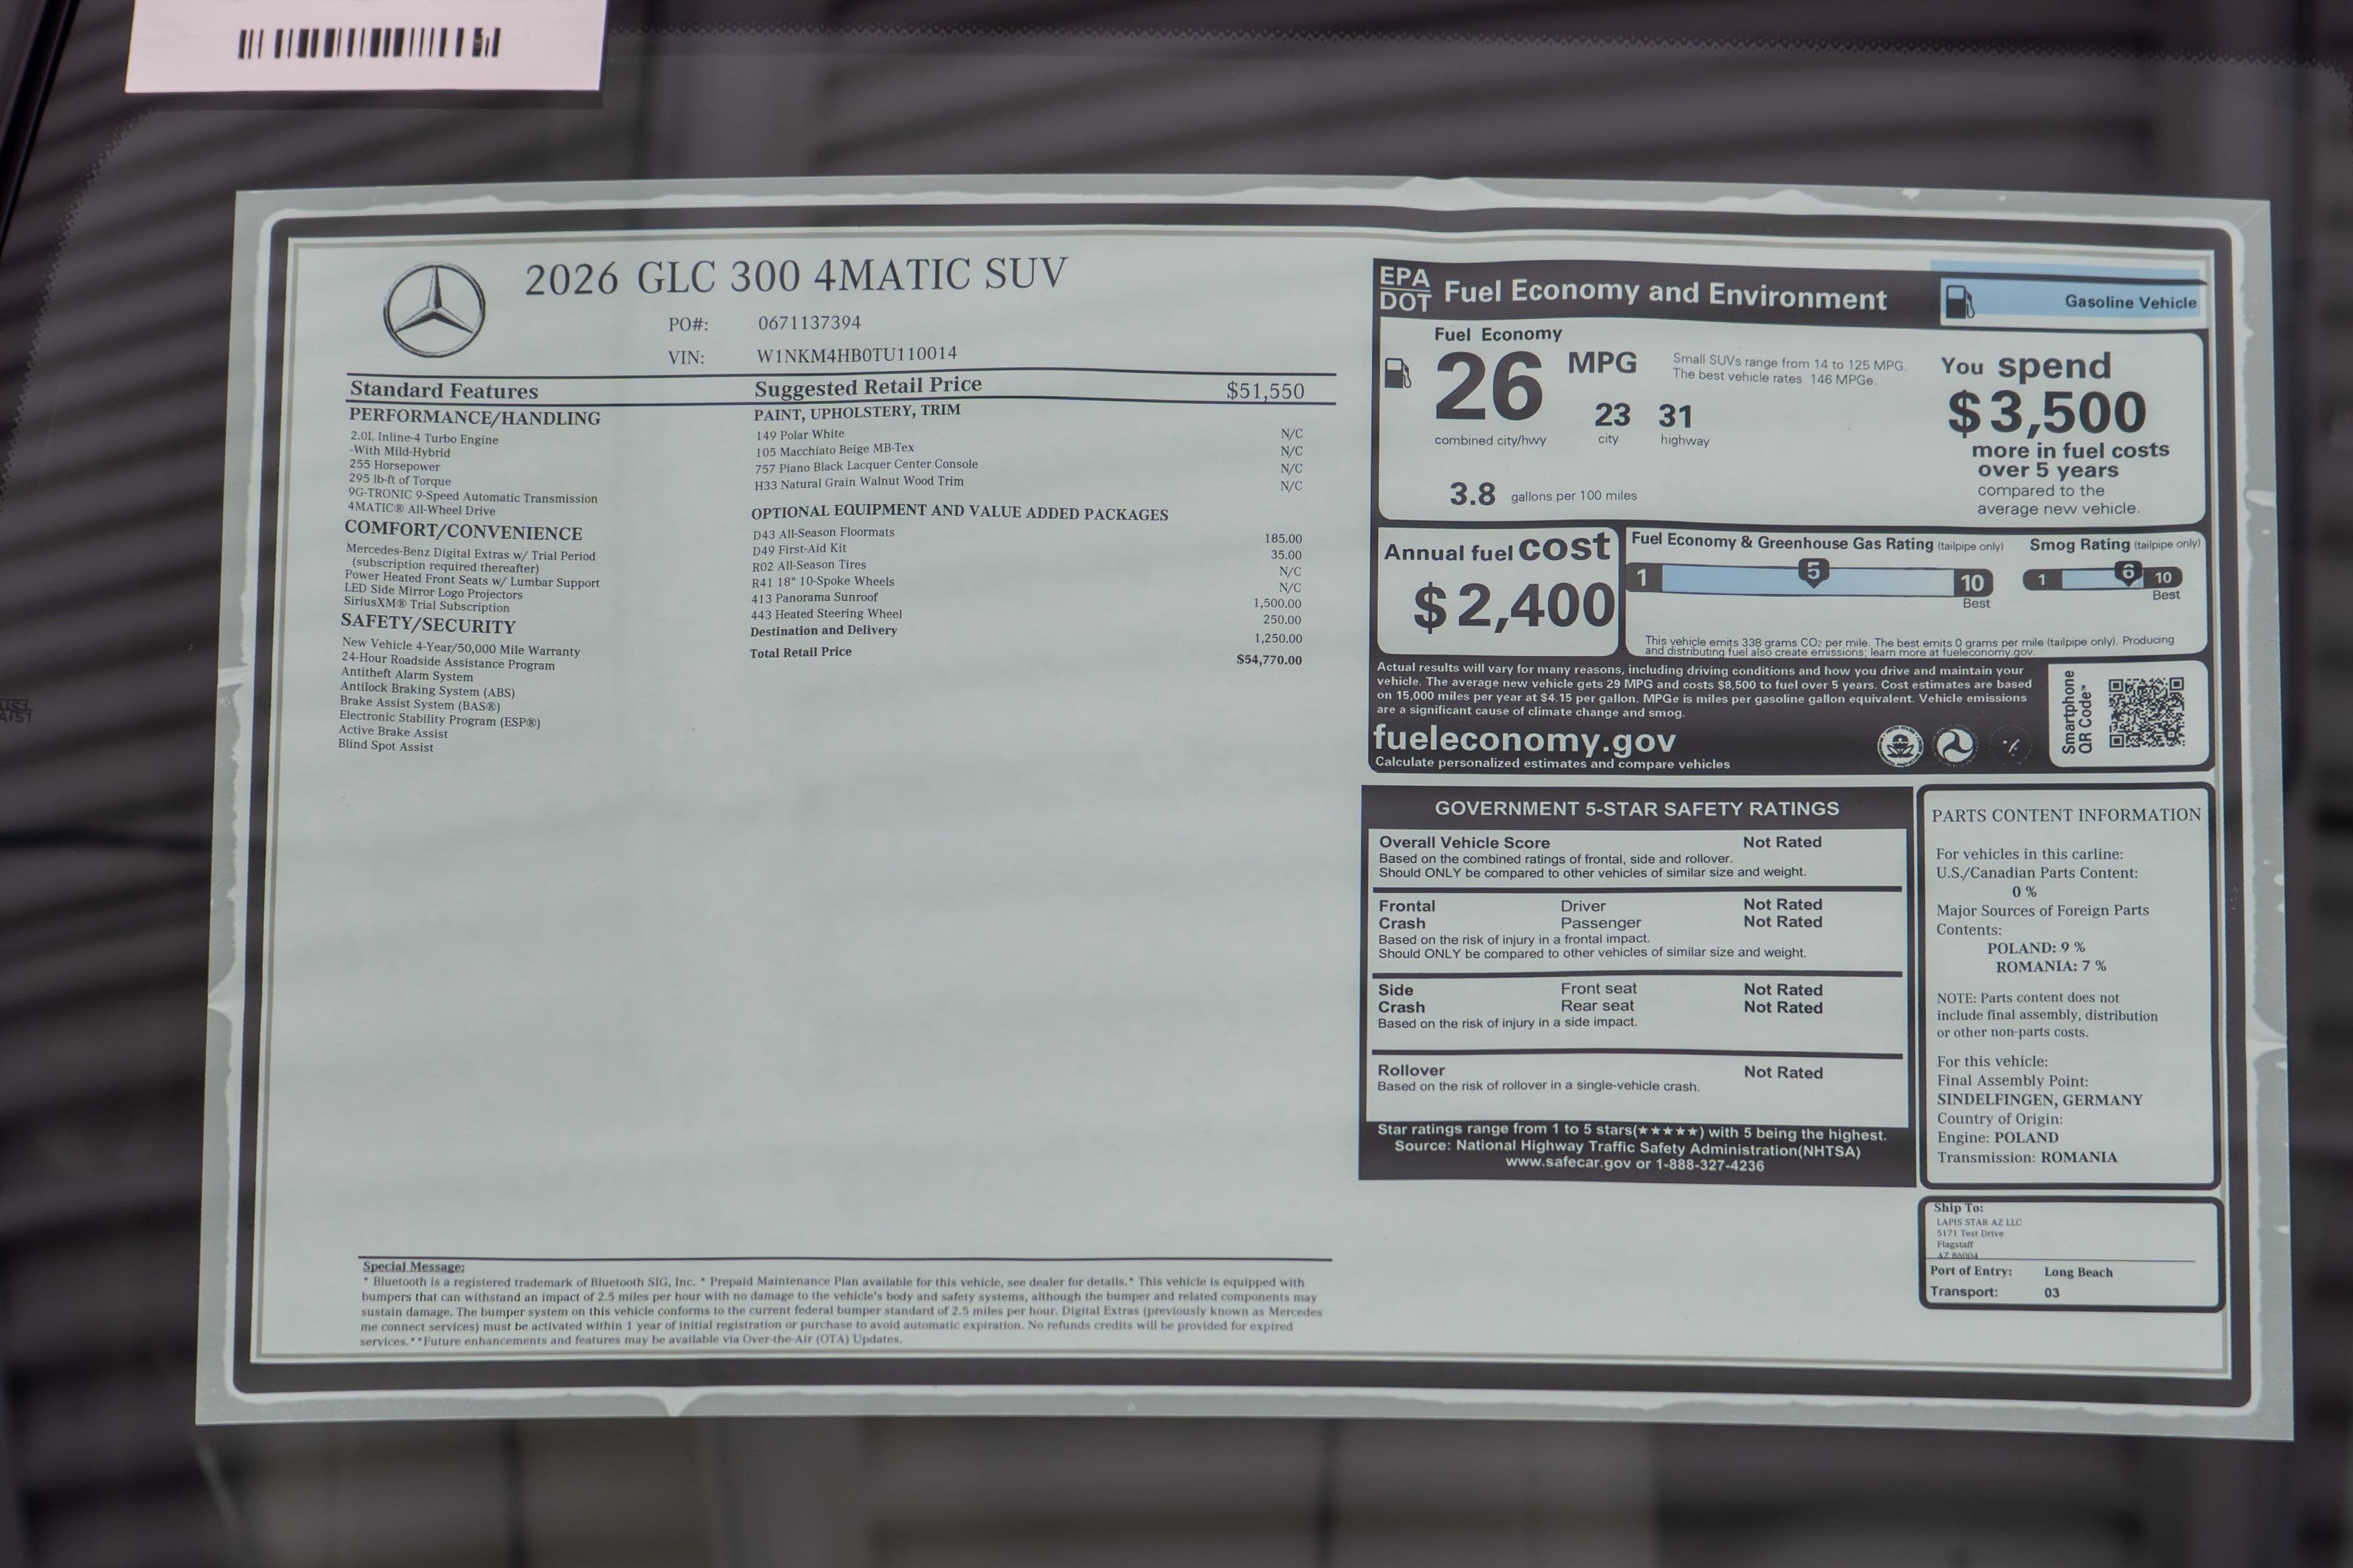Click the Standard Features heading
Viewport: 2353px width, 1568px height.
443,390
